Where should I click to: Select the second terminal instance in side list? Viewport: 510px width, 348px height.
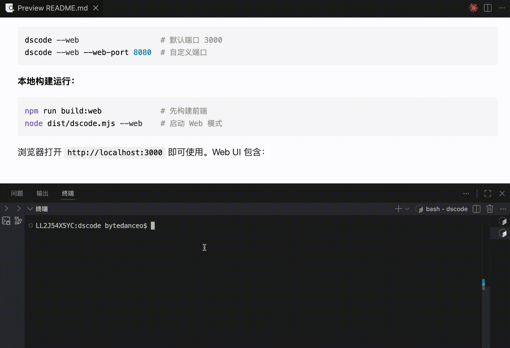pyautogui.click(x=503, y=233)
